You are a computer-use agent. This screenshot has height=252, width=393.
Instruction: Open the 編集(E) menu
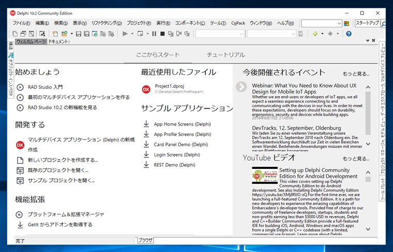point(42,23)
